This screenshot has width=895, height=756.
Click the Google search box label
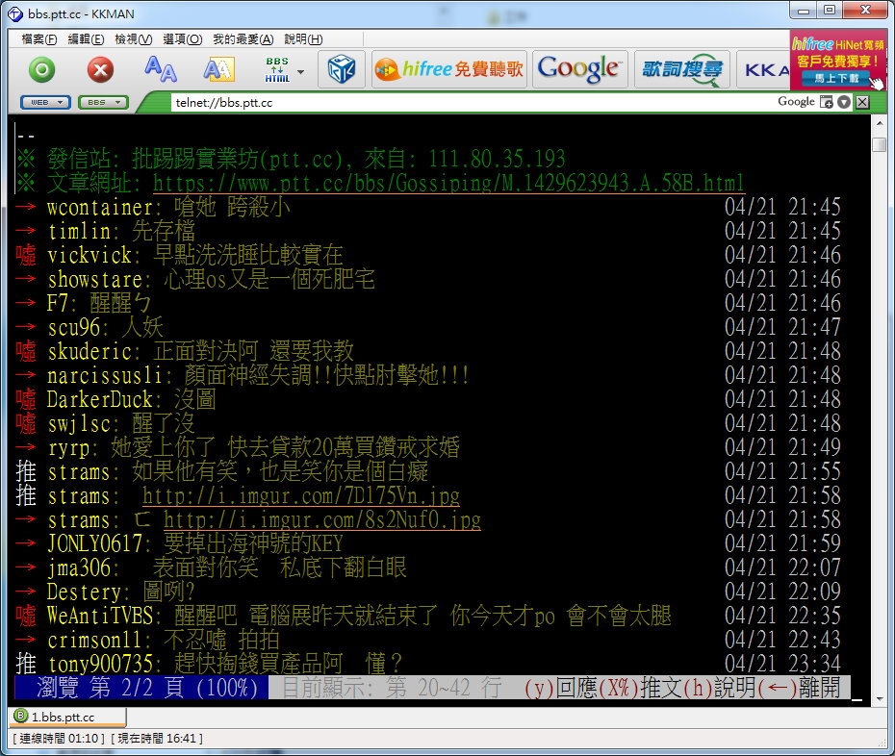(796, 102)
